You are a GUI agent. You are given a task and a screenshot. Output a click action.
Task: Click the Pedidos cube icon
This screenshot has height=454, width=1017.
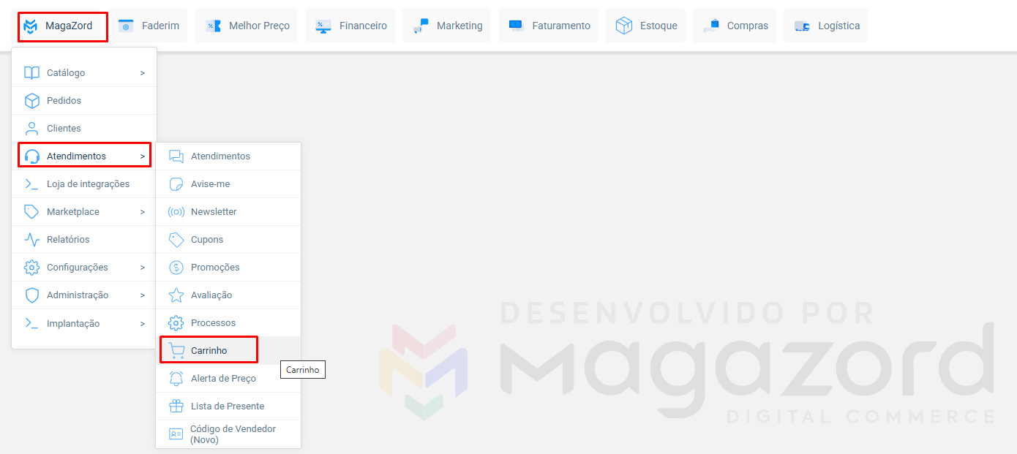pos(31,101)
